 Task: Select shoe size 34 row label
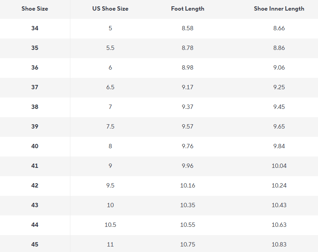[35, 28]
